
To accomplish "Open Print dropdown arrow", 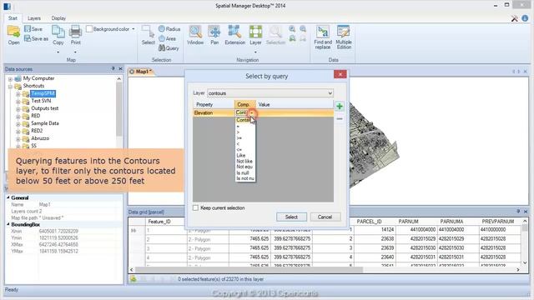I will point(75,52).
